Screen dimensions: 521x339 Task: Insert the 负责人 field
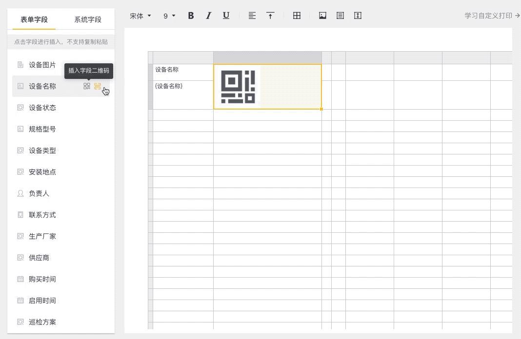pyautogui.click(x=39, y=193)
